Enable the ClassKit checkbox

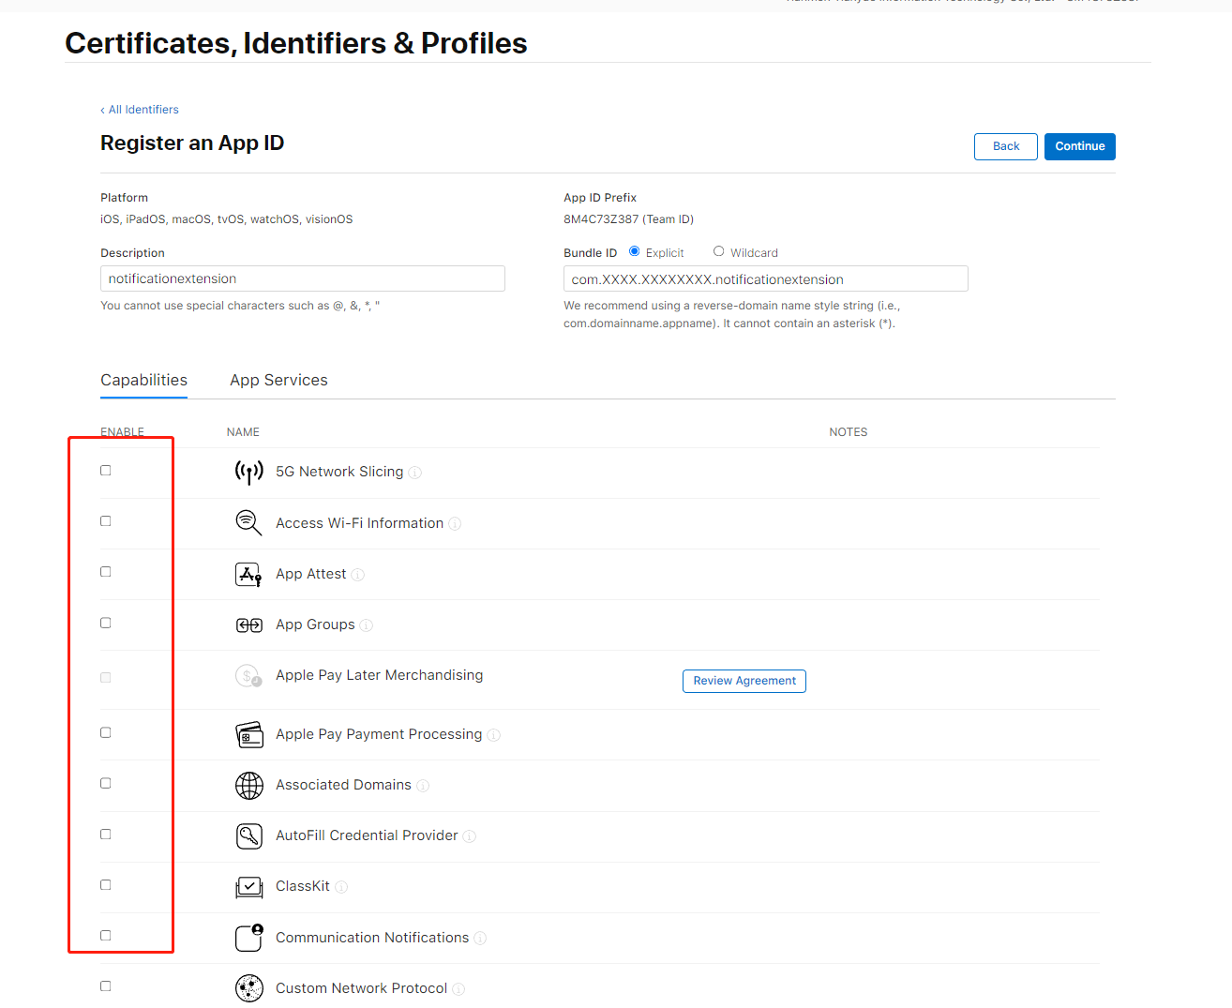coord(106,885)
